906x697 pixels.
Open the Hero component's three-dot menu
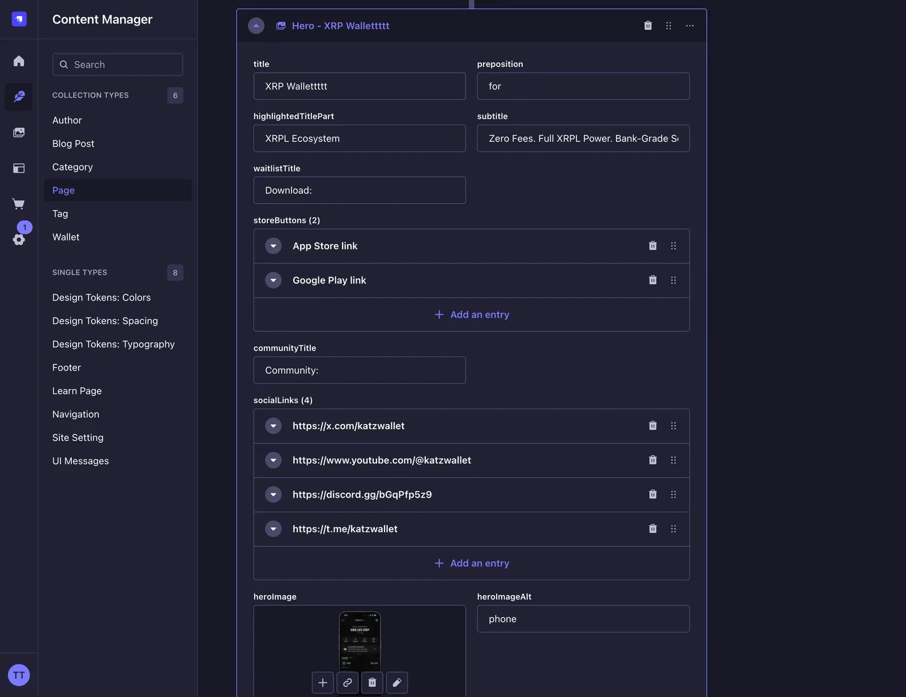[x=690, y=25]
